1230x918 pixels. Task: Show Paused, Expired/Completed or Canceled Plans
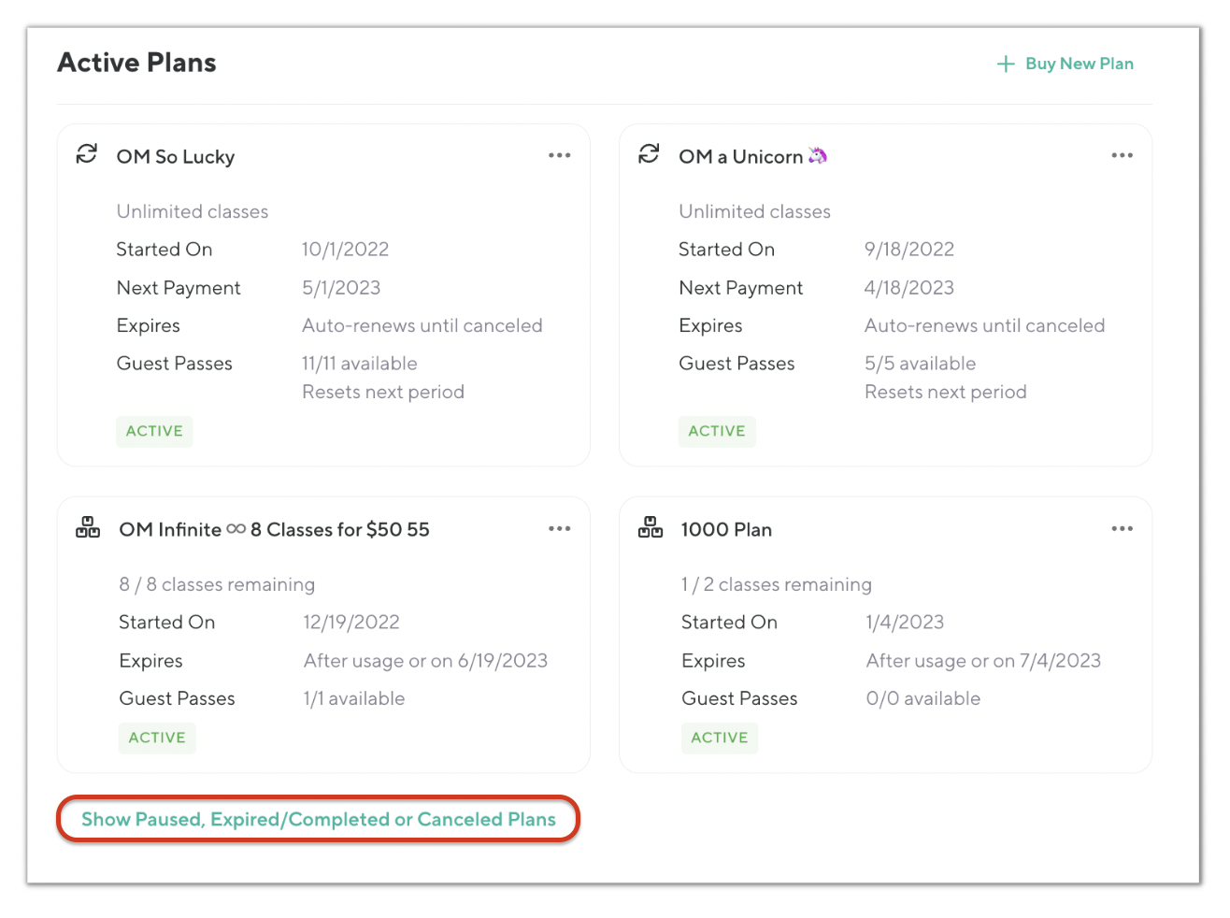pos(318,819)
